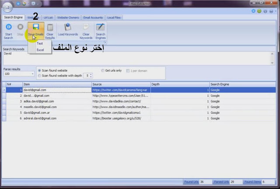The image size is (280, 189).
Task: Sort by the Item column header
Action: (57, 84)
